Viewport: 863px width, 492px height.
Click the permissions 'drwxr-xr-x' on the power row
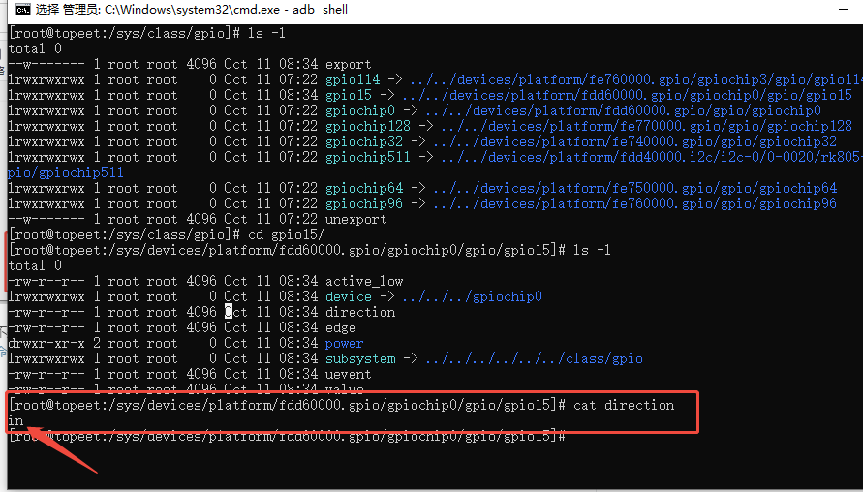(x=46, y=344)
